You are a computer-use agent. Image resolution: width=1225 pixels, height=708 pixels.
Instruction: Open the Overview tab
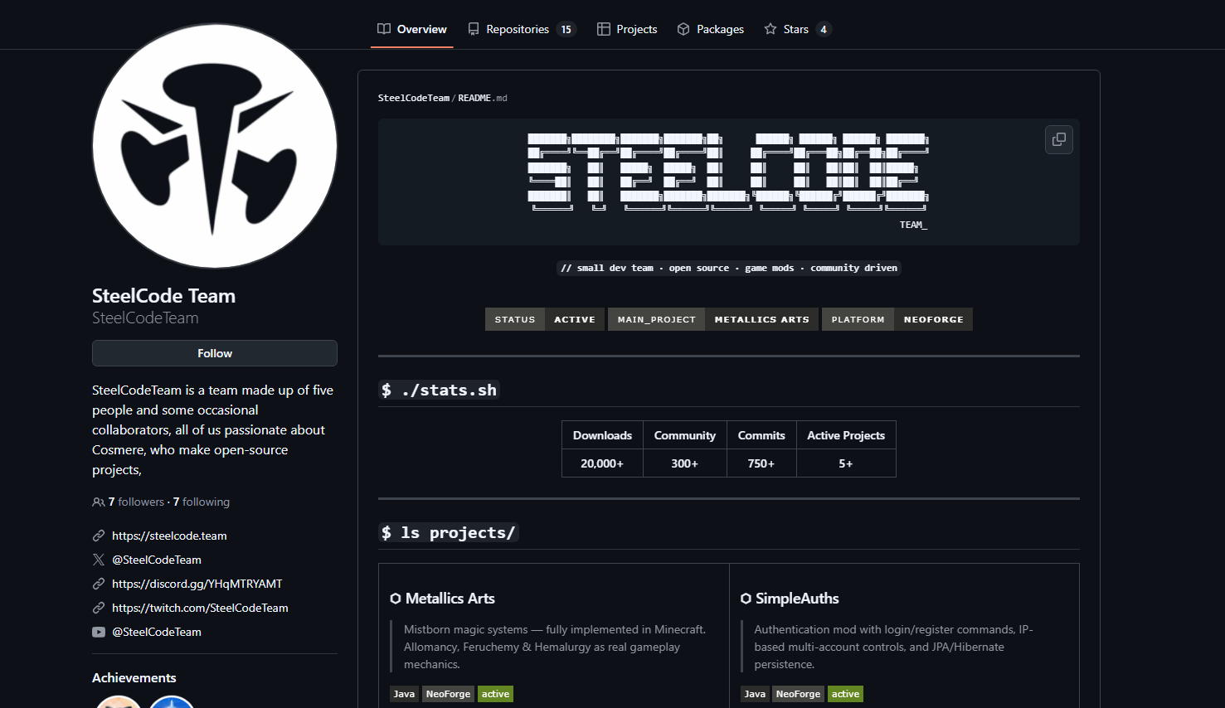411,29
